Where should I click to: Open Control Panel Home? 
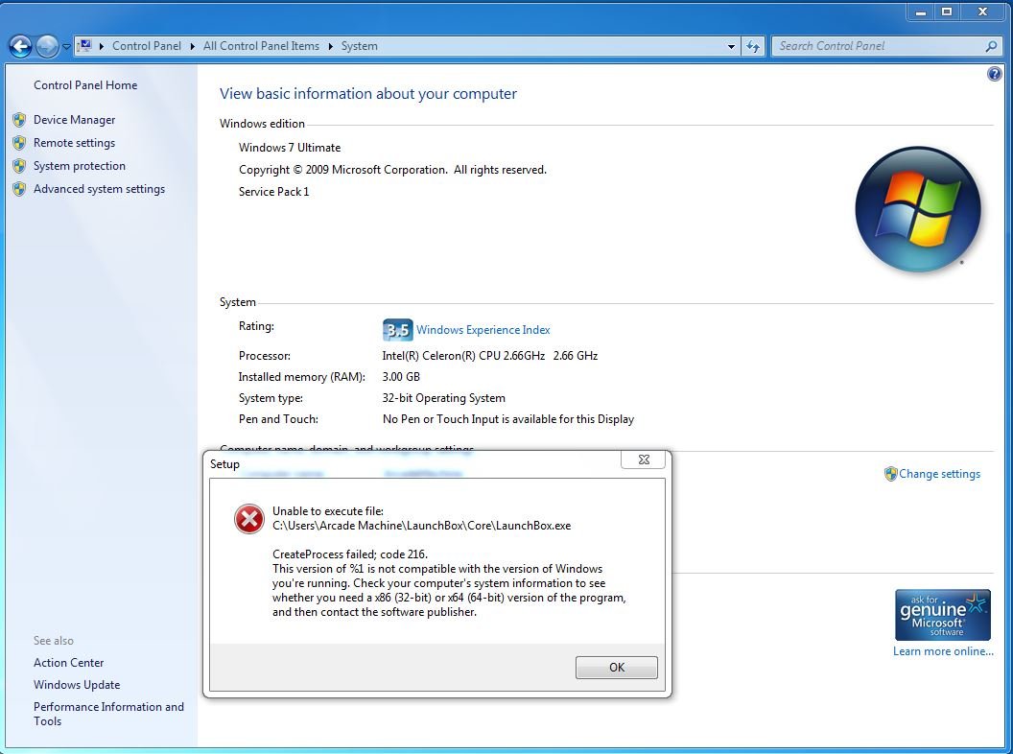point(85,85)
